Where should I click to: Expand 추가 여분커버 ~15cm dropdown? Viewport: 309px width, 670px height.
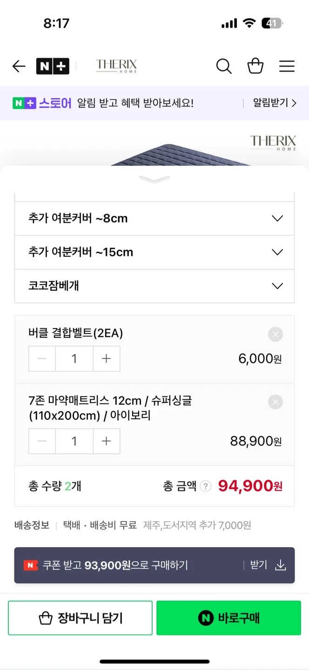[154, 252]
